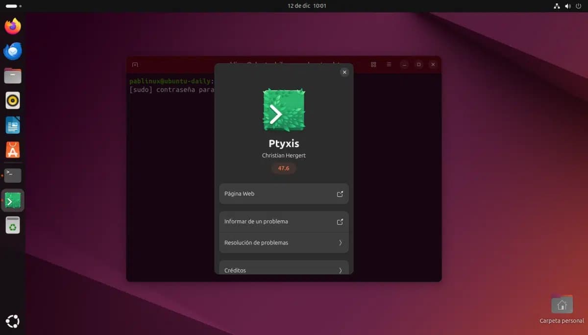Screen dimensions: 588x335
Task: Click external link icon beside Página Web
Action: 340,194
